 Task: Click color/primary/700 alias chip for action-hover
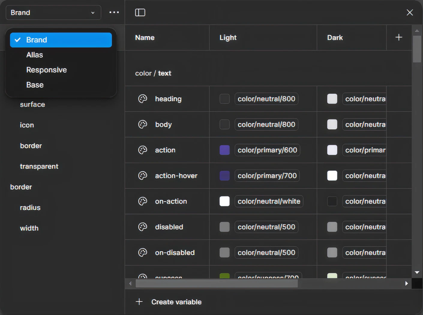coord(267,176)
